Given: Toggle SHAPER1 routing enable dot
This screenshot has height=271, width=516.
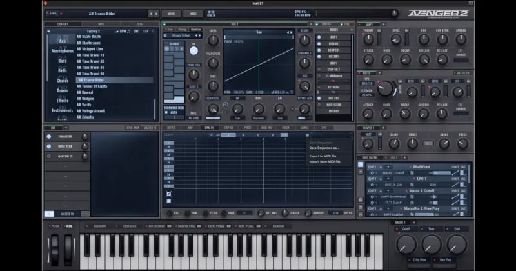Looking at the screenshot, I should 319,50.
